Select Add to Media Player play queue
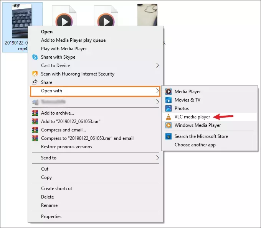 pyautogui.click(x=95, y=40)
